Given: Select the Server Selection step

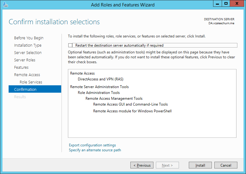Looking at the screenshot, I should [x=28, y=52].
